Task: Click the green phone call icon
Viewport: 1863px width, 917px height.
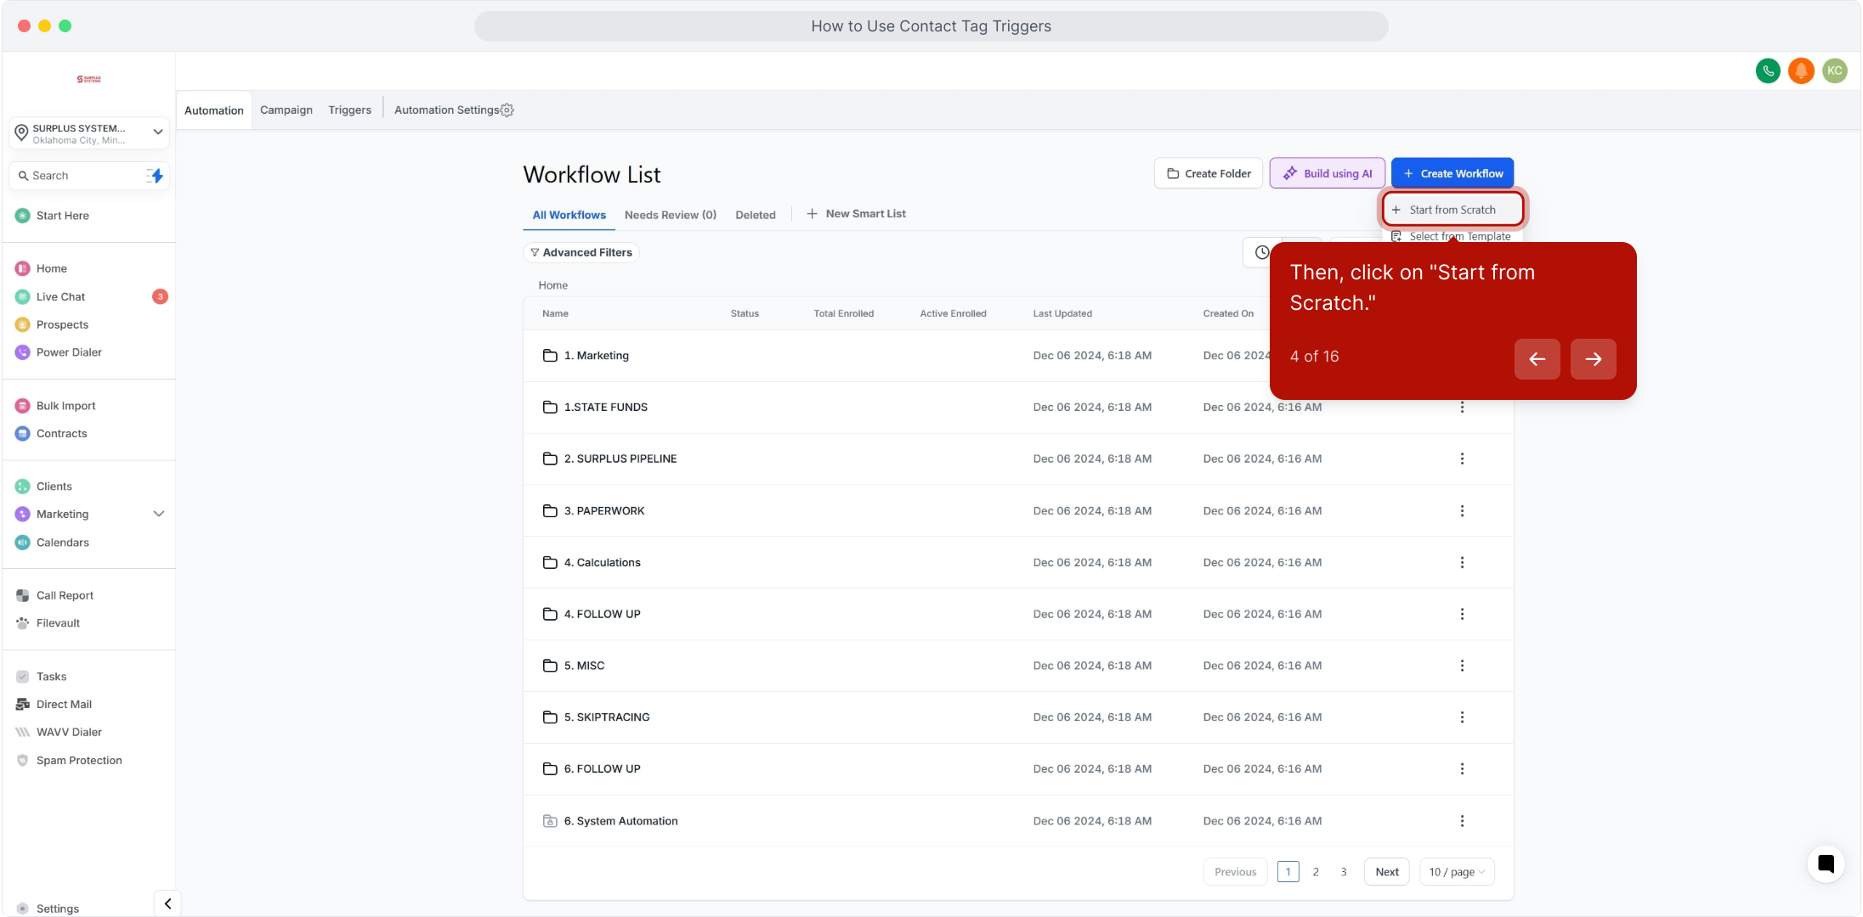Action: 1768,71
